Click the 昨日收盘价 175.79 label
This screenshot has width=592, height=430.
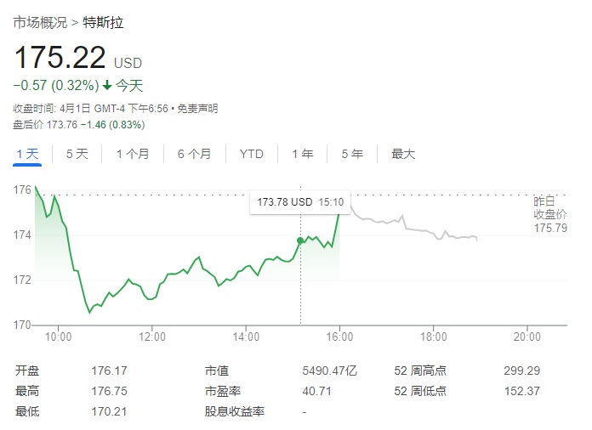pos(549,214)
